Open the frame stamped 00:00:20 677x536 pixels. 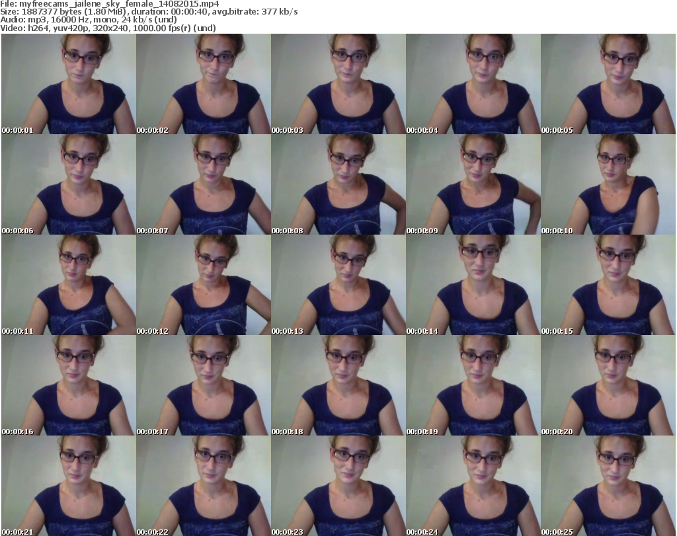(608, 385)
